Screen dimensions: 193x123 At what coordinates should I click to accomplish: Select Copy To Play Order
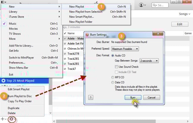(x=20, y=101)
